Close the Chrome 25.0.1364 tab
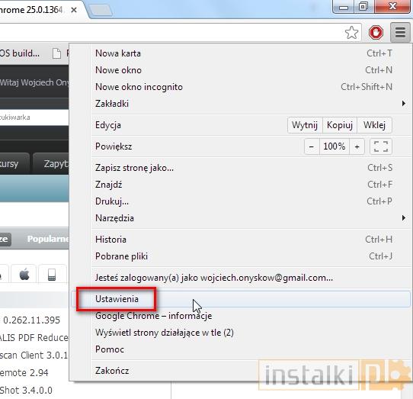The width and height of the screenshot is (413, 399). coord(74,10)
